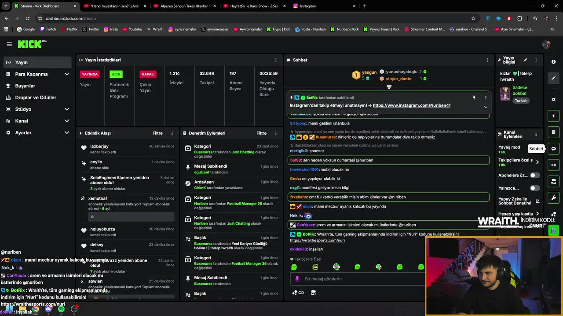Open the Twitch bookmark
The width and height of the screenshot is (563, 316).
[x=48, y=29]
